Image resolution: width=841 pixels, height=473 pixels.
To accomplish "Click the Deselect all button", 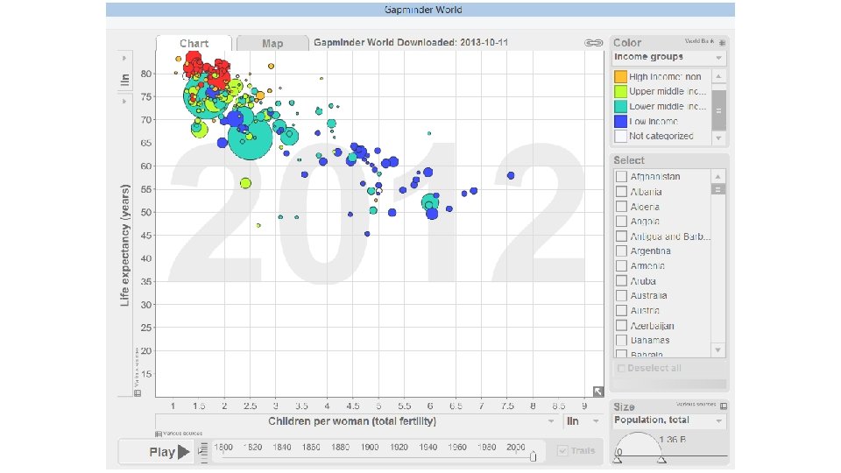I will coord(649,368).
